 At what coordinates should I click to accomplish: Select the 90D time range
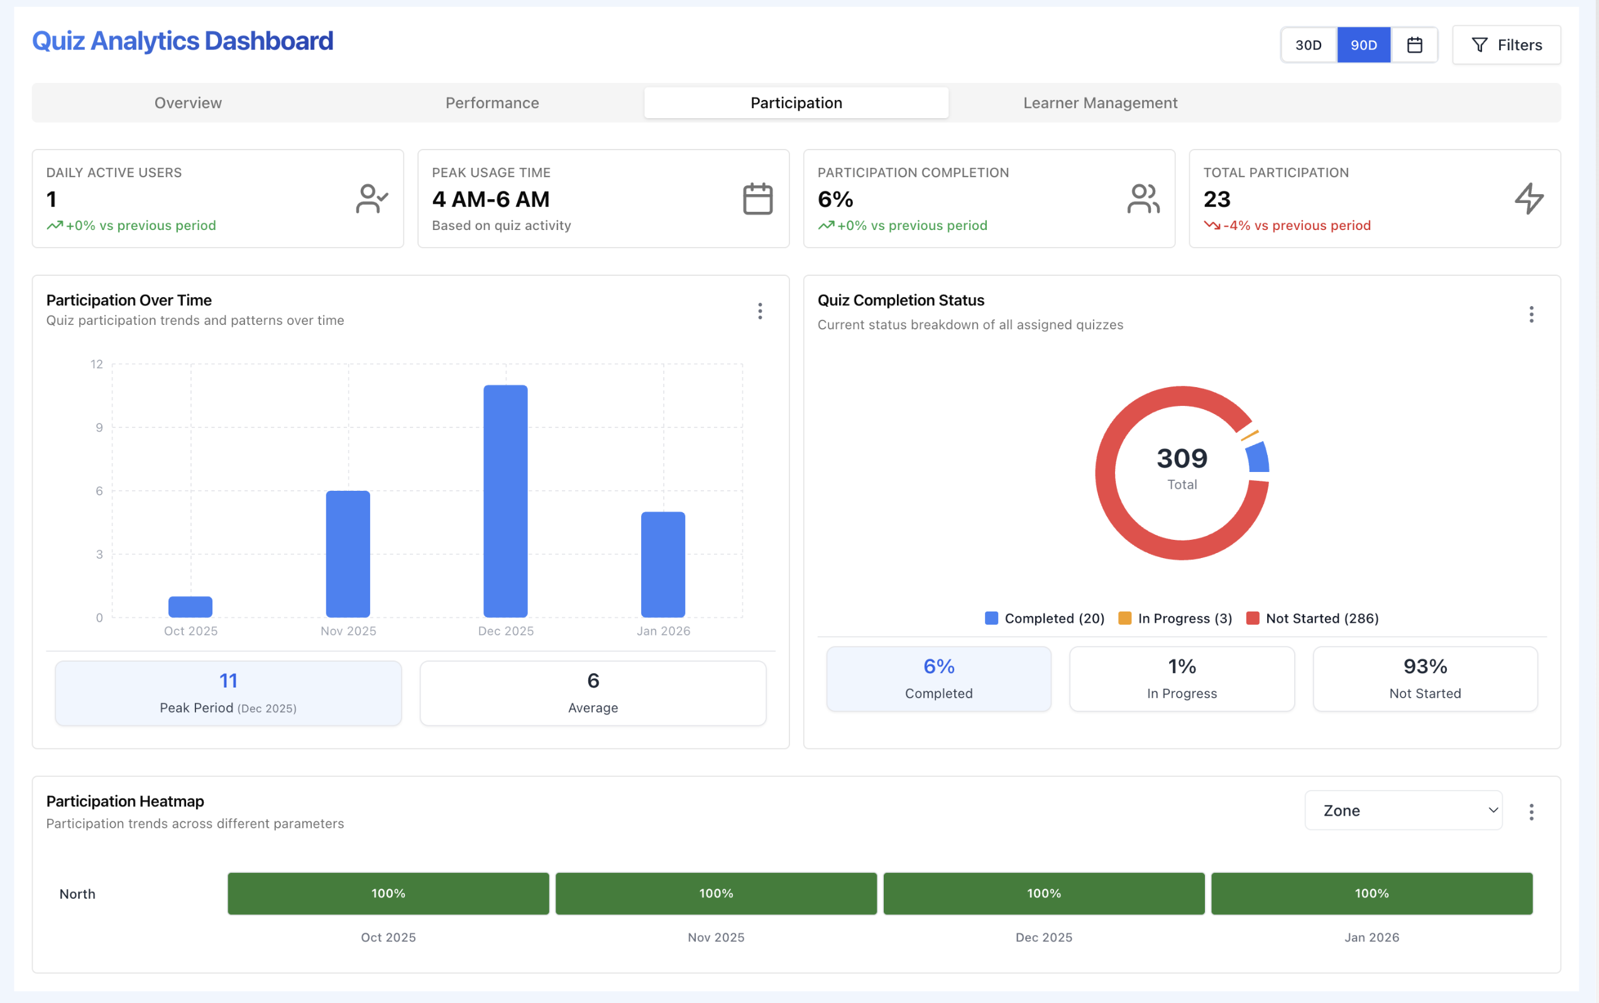click(1363, 45)
